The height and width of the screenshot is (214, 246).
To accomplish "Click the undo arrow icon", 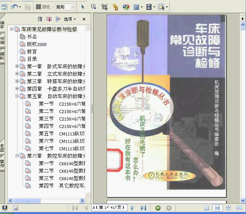I will [x=15, y=7].
